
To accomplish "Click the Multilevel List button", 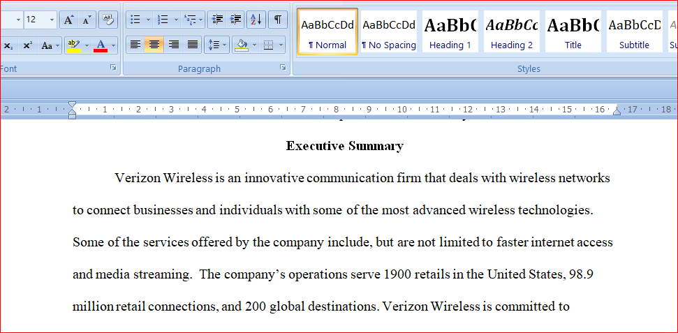I will point(189,20).
